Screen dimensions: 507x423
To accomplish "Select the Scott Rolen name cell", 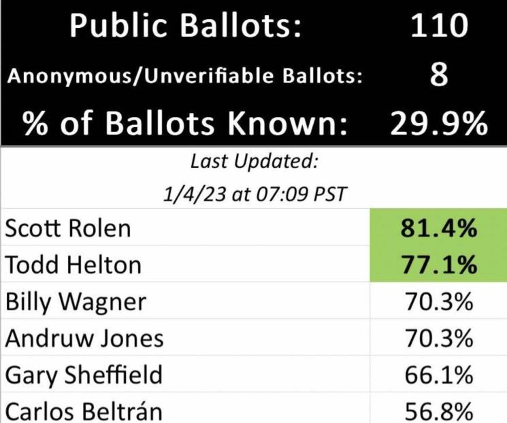I will 67,229.
